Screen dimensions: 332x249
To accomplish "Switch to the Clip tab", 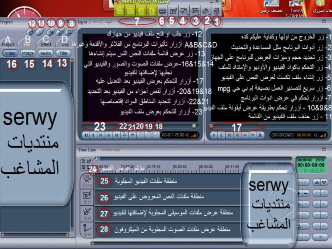I will tap(65, 44).
